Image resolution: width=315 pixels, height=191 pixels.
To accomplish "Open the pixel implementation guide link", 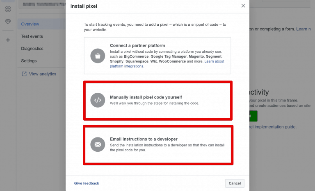I will pyautogui.click(x=272, y=127).
